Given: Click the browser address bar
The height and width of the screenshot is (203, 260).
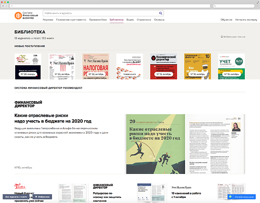Looking at the screenshot, I should [x=110, y=6].
